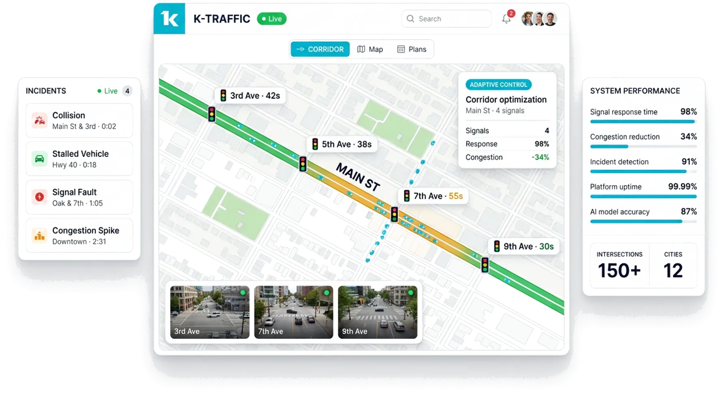
Task: Open the Signal Fault incident card
Action: pyautogui.click(x=79, y=197)
